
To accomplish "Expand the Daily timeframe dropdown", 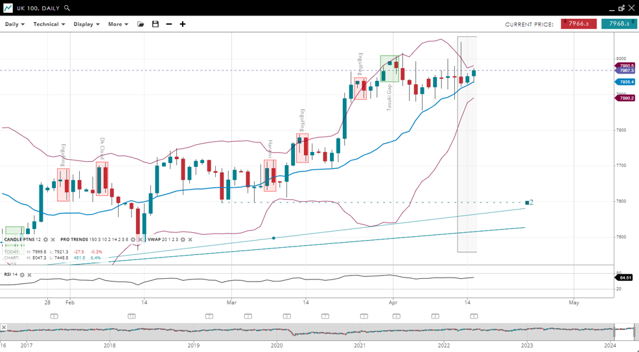I will [x=14, y=24].
